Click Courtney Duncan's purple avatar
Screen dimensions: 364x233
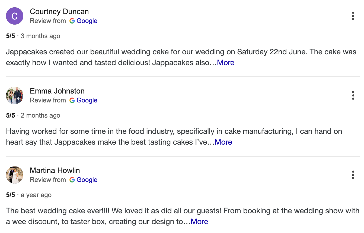(14, 16)
